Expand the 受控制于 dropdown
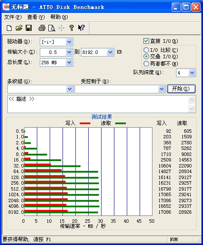Viewport: 203px width, 245px height. tap(161, 89)
